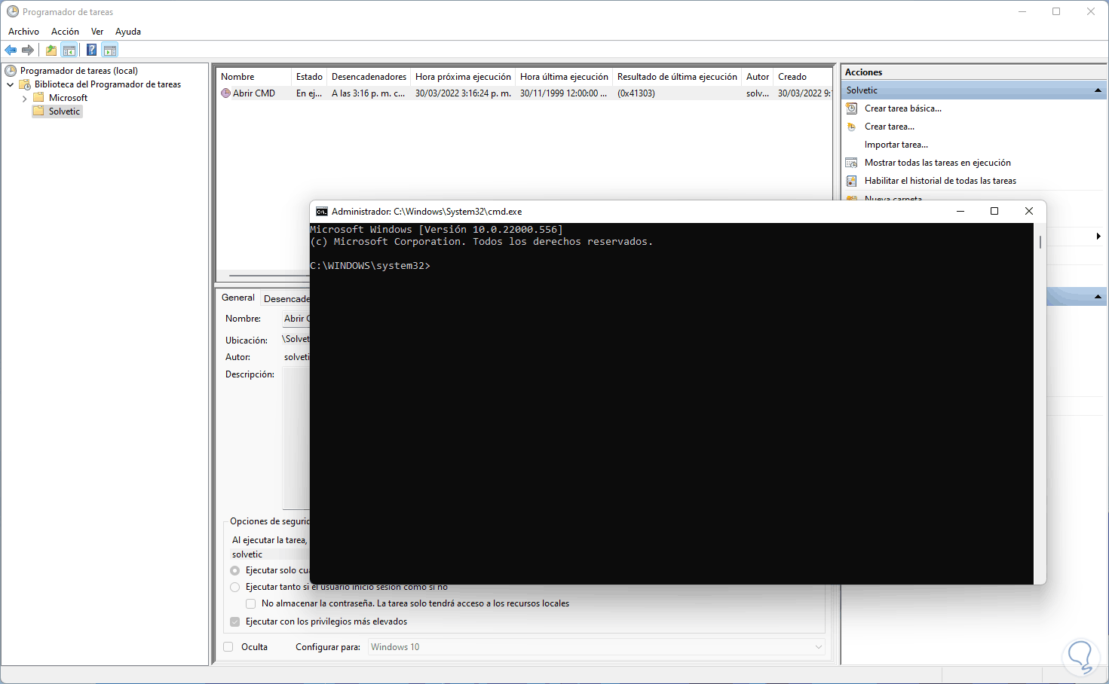Click the Programador de tareas title bar icon
1109x684 pixels.
(13, 12)
